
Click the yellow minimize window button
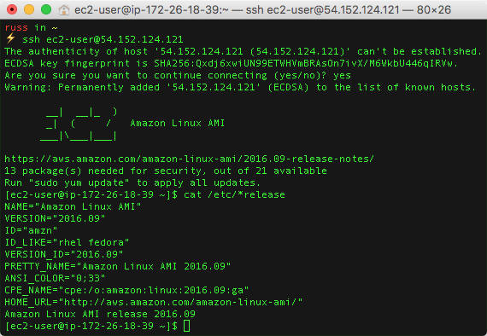click(29, 9)
